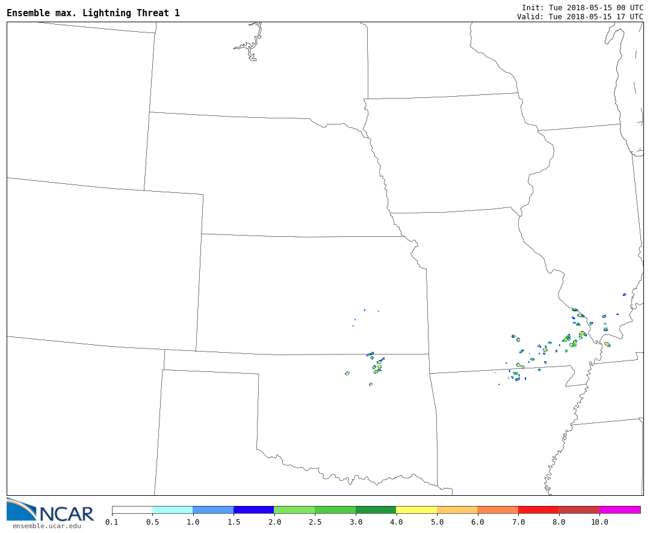
Task: Click the dark red 8.0–10.0 colorbar segment
Action: 579,510
